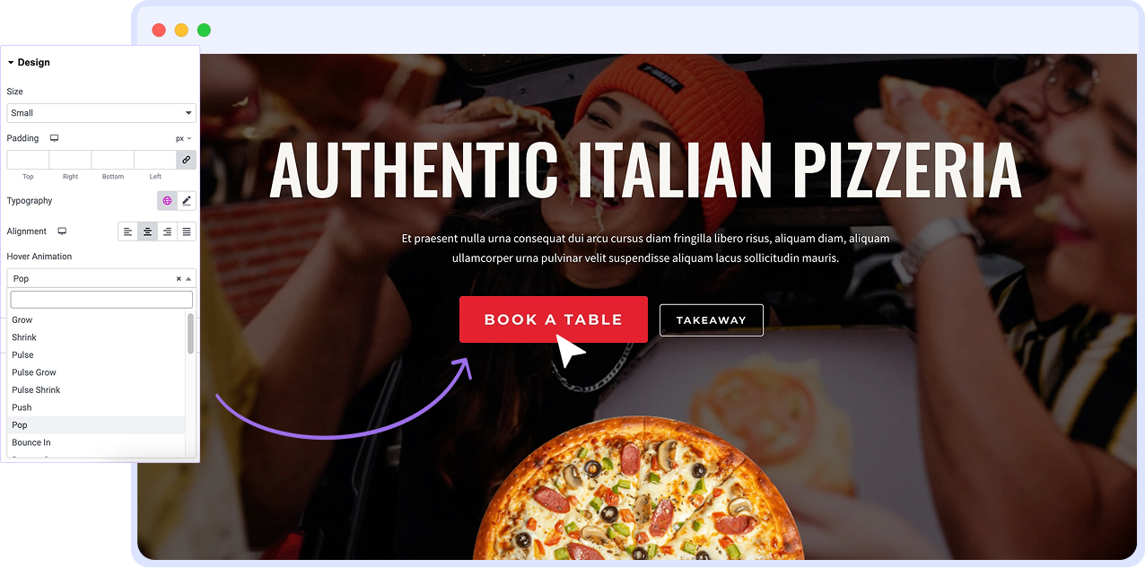Screen dimensions: 1145x568
Task: Set alignment to right
Action: 167,232
